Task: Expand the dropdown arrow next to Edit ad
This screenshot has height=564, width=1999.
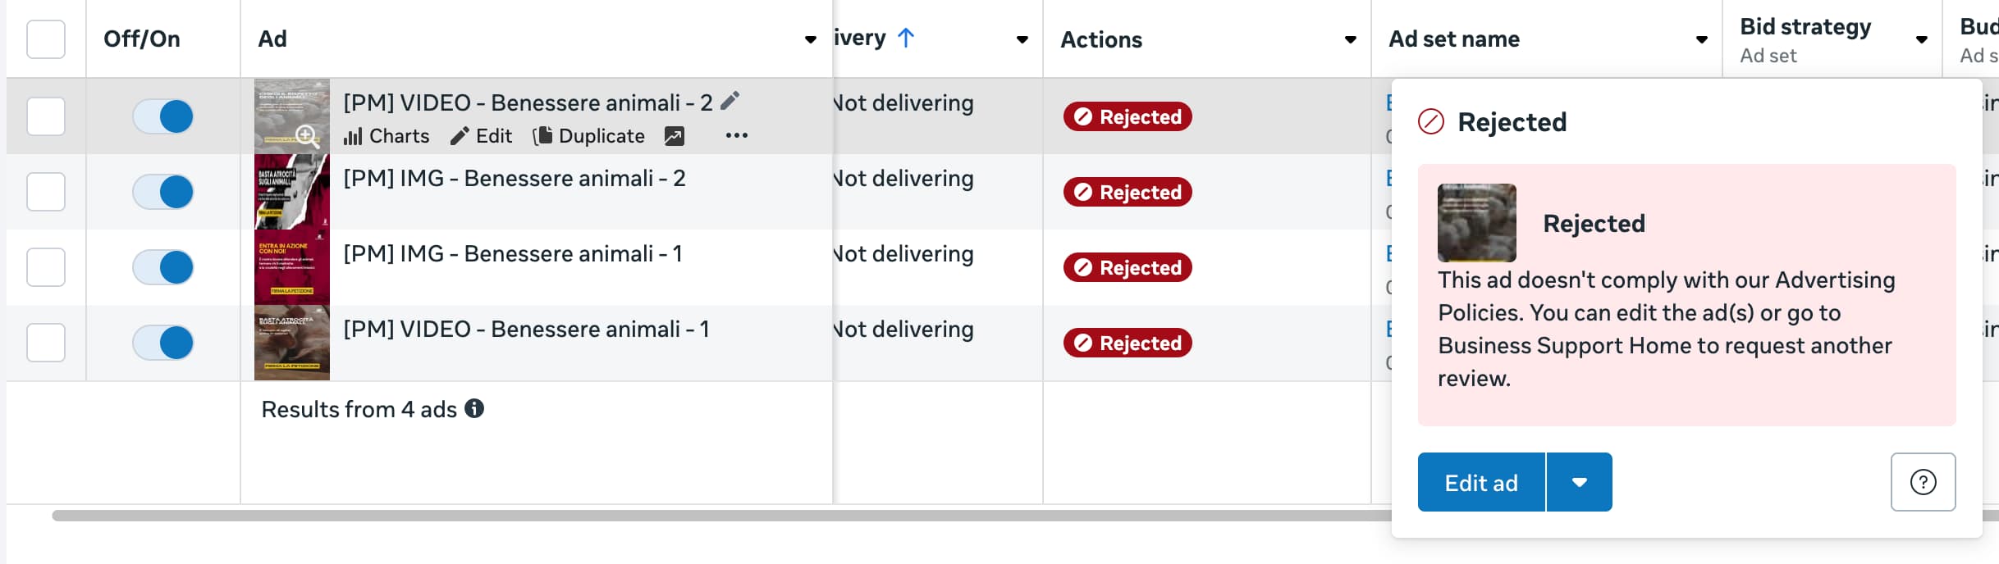Action: pos(1580,483)
